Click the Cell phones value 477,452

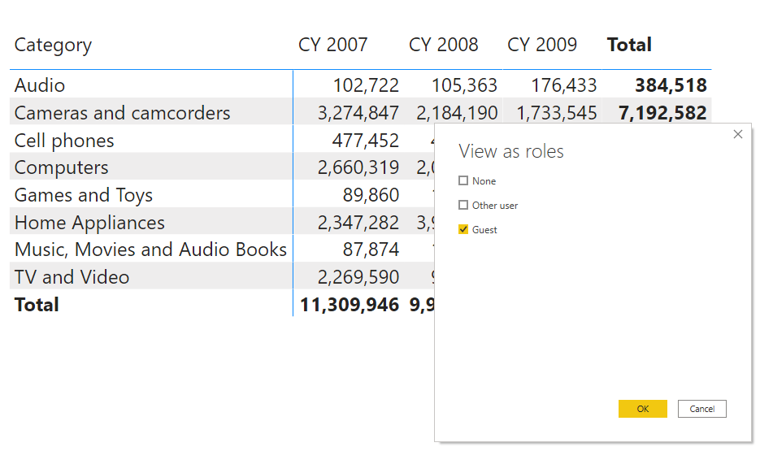[x=366, y=141]
